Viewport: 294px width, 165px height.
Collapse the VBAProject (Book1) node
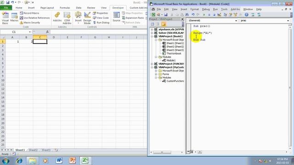[152, 36]
